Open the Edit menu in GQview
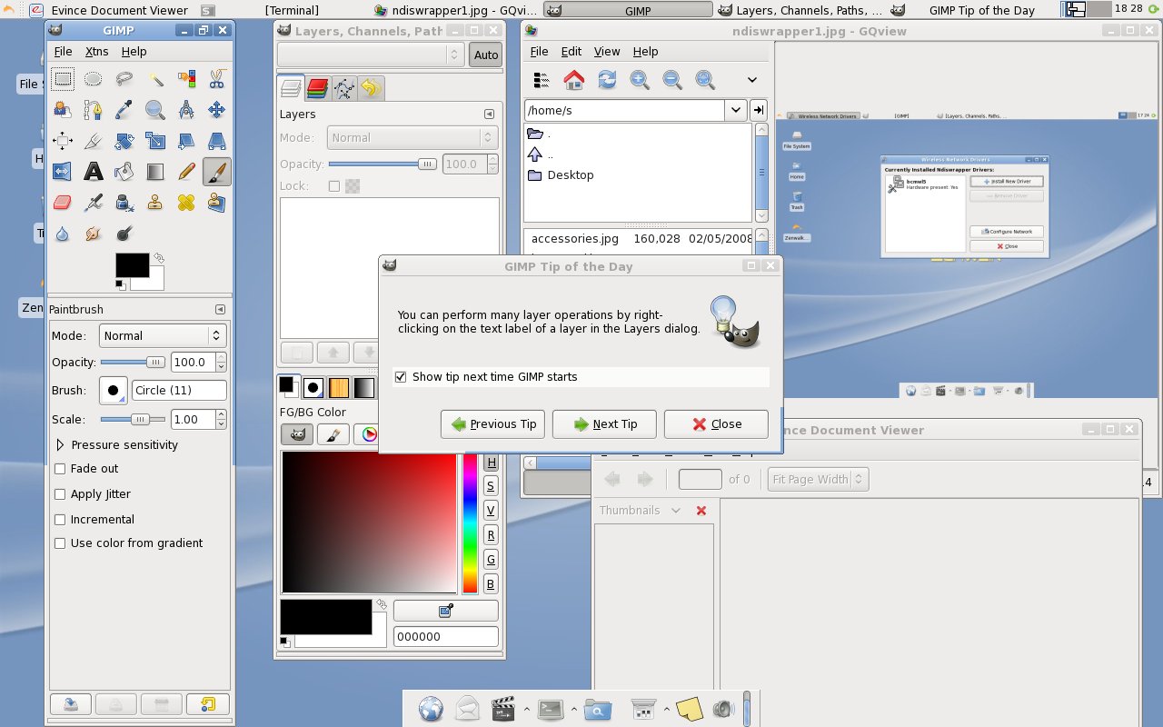The width and height of the screenshot is (1163, 727). [571, 52]
